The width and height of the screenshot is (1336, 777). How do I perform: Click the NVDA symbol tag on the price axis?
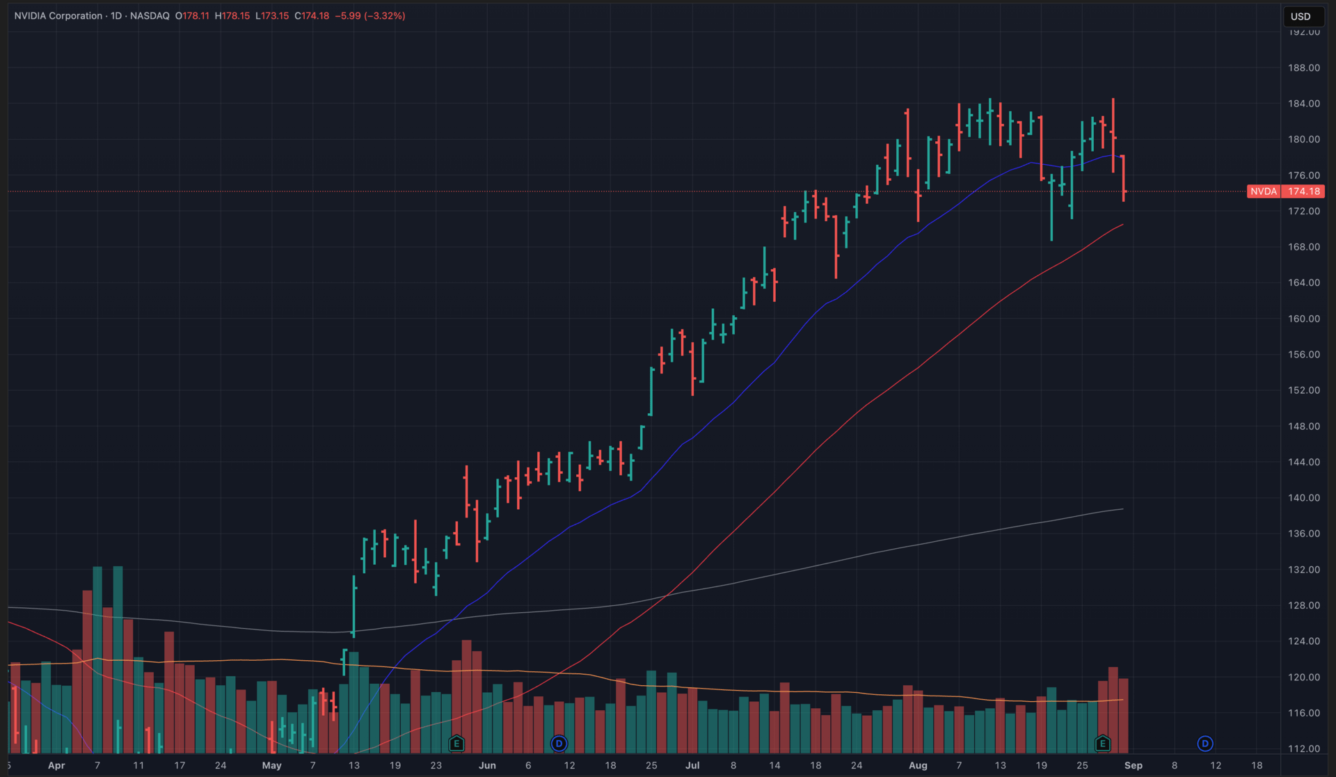click(x=1263, y=191)
